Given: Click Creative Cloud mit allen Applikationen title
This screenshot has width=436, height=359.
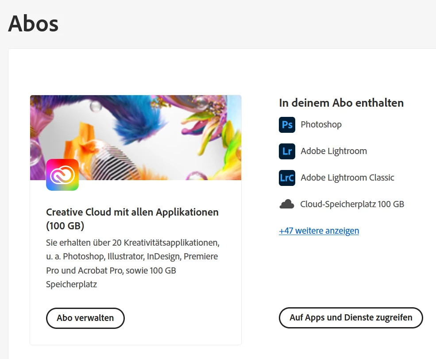Looking at the screenshot, I should point(132,219).
